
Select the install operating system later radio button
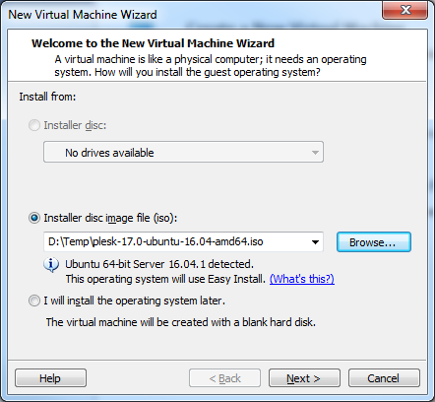click(34, 301)
